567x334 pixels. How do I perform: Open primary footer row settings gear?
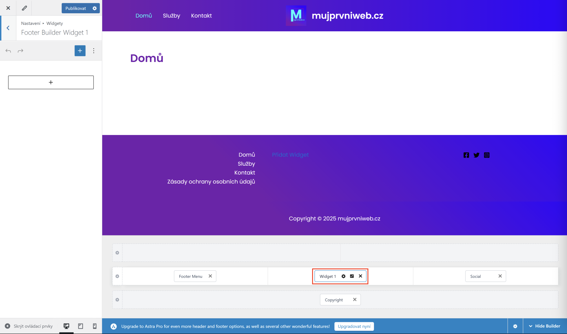[x=117, y=276]
